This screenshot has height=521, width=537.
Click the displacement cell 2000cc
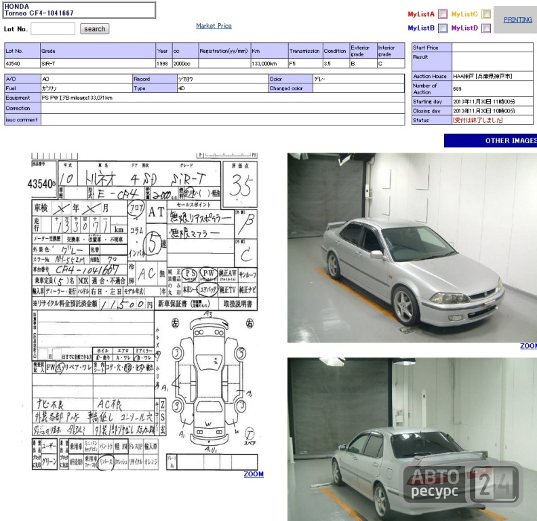pos(185,63)
